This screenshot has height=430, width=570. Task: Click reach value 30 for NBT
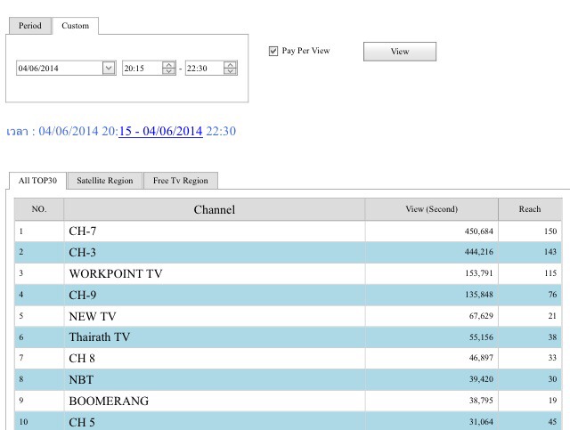click(552, 380)
